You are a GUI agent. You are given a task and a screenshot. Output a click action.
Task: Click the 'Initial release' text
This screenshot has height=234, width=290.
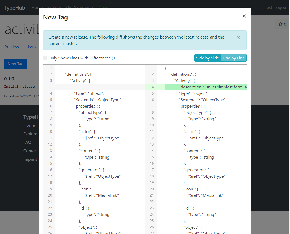click(x=19, y=87)
